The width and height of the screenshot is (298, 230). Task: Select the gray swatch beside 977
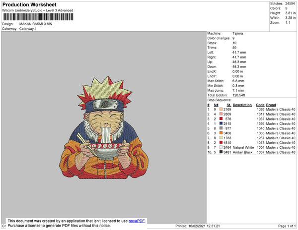[x=221, y=128]
